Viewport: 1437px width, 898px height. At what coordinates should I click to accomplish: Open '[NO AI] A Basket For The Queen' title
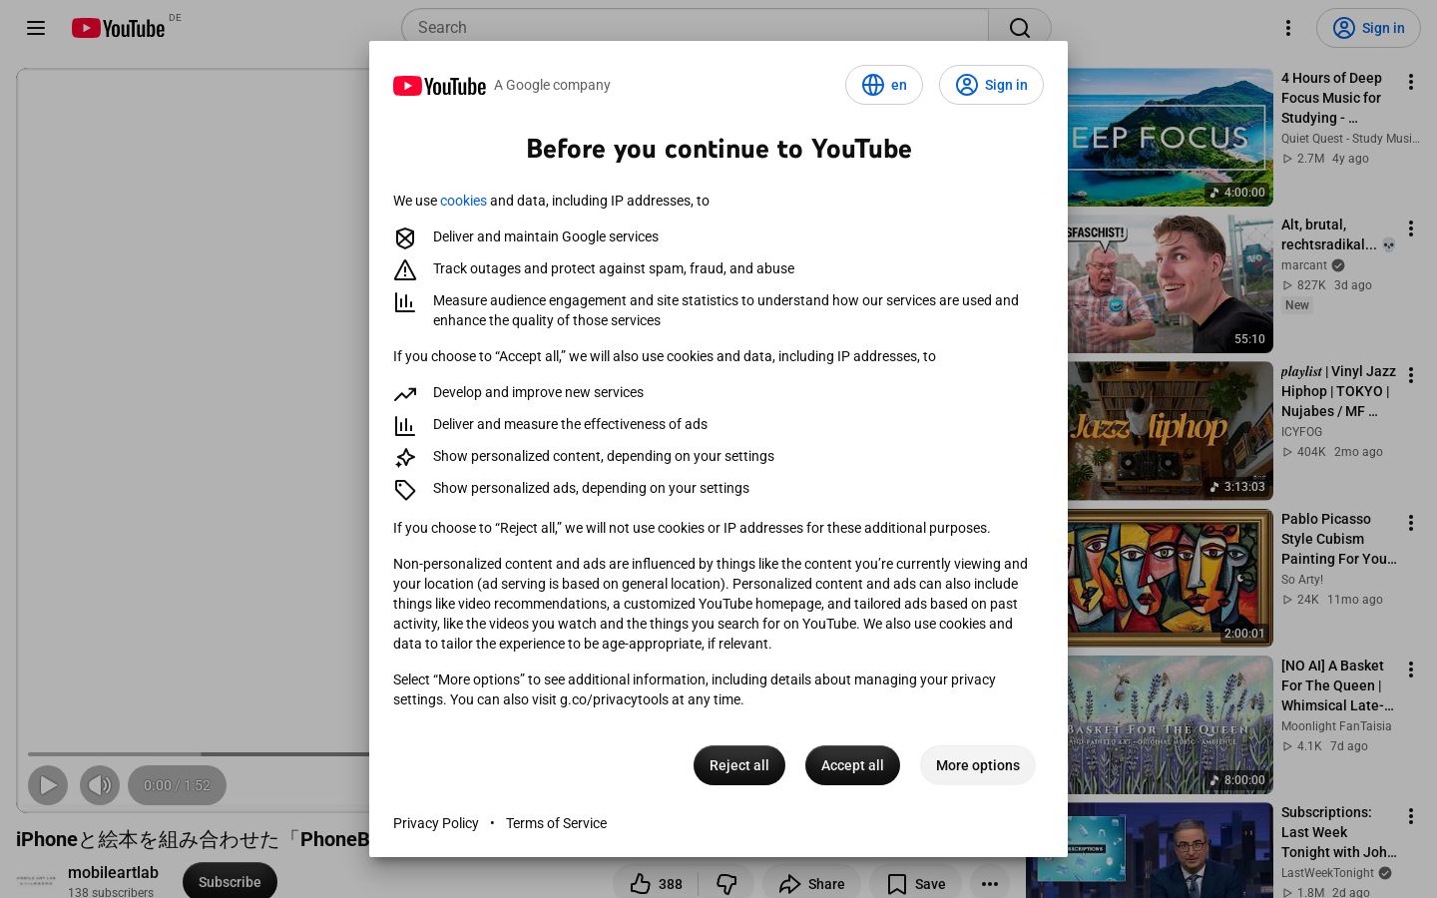coord(1337,685)
